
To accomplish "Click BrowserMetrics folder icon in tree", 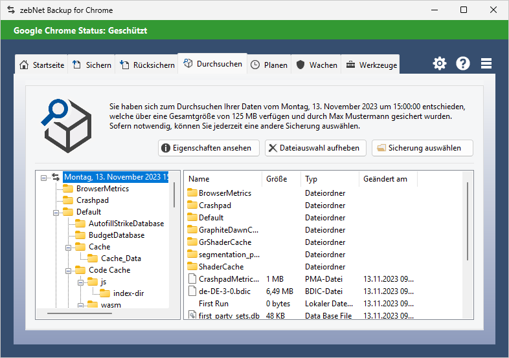I will pos(68,189).
